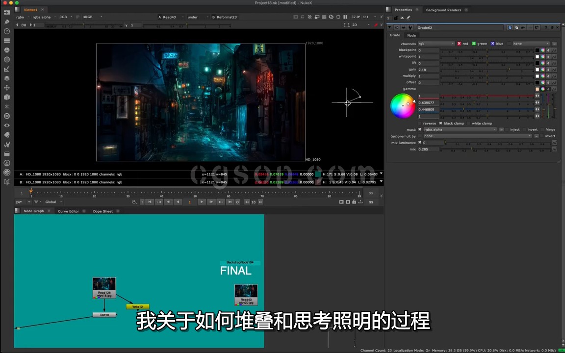Screen dimensions: 565x353
Task: Click the gain value field
Action: 428,70
